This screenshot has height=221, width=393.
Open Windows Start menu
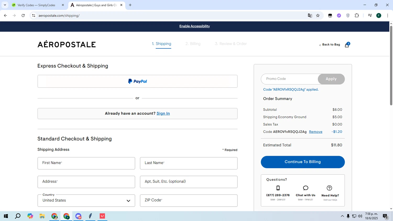(6, 216)
